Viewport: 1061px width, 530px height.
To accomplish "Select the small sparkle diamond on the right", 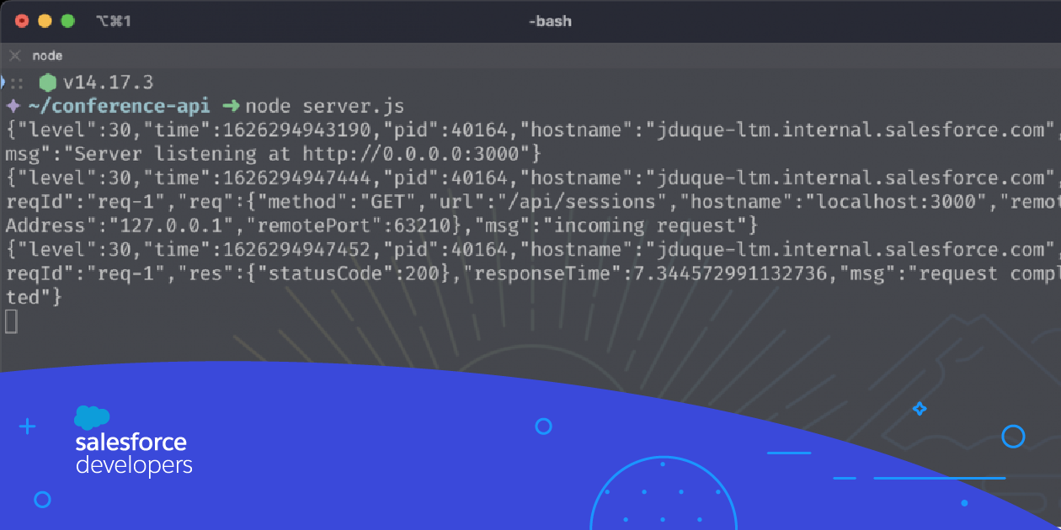I will (919, 409).
